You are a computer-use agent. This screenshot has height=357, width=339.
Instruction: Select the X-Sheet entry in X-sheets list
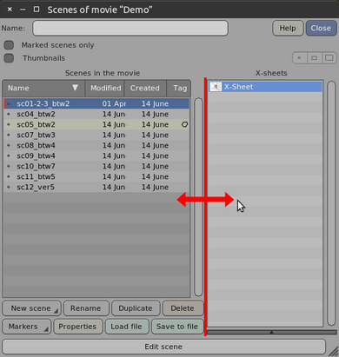pos(265,87)
